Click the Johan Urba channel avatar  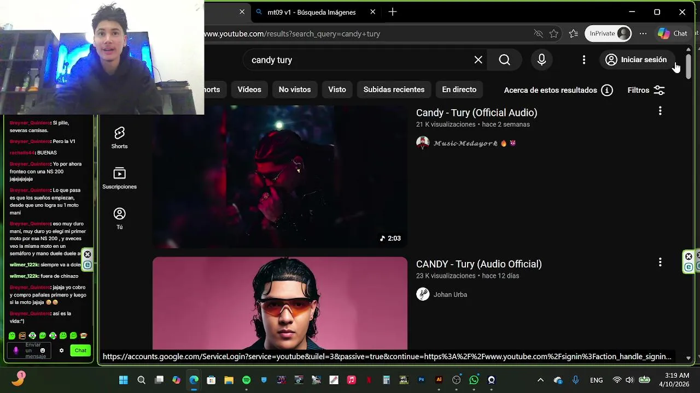(x=423, y=294)
